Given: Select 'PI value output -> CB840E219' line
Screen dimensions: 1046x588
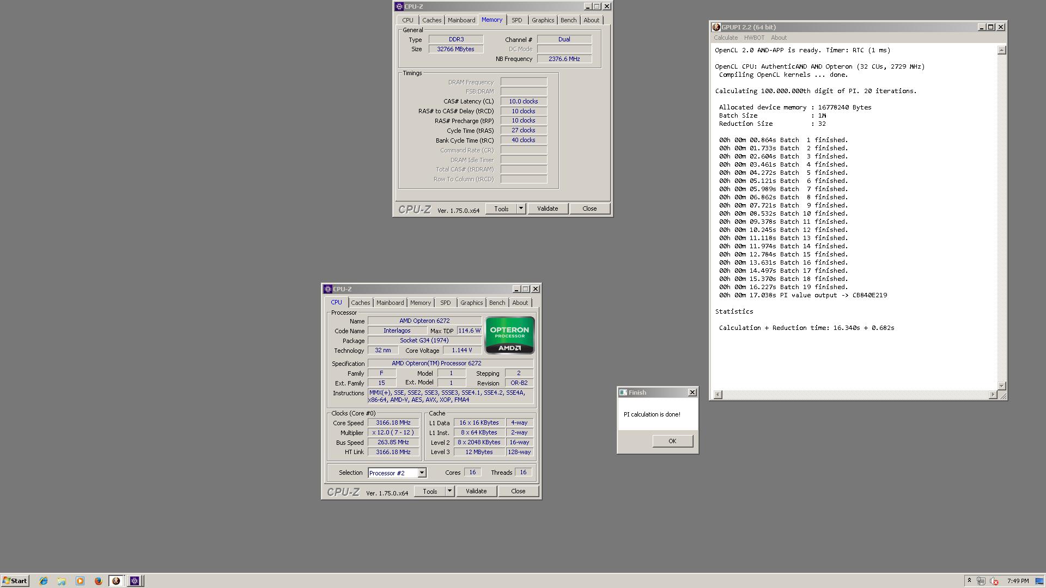Looking at the screenshot, I should click(833, 295).
